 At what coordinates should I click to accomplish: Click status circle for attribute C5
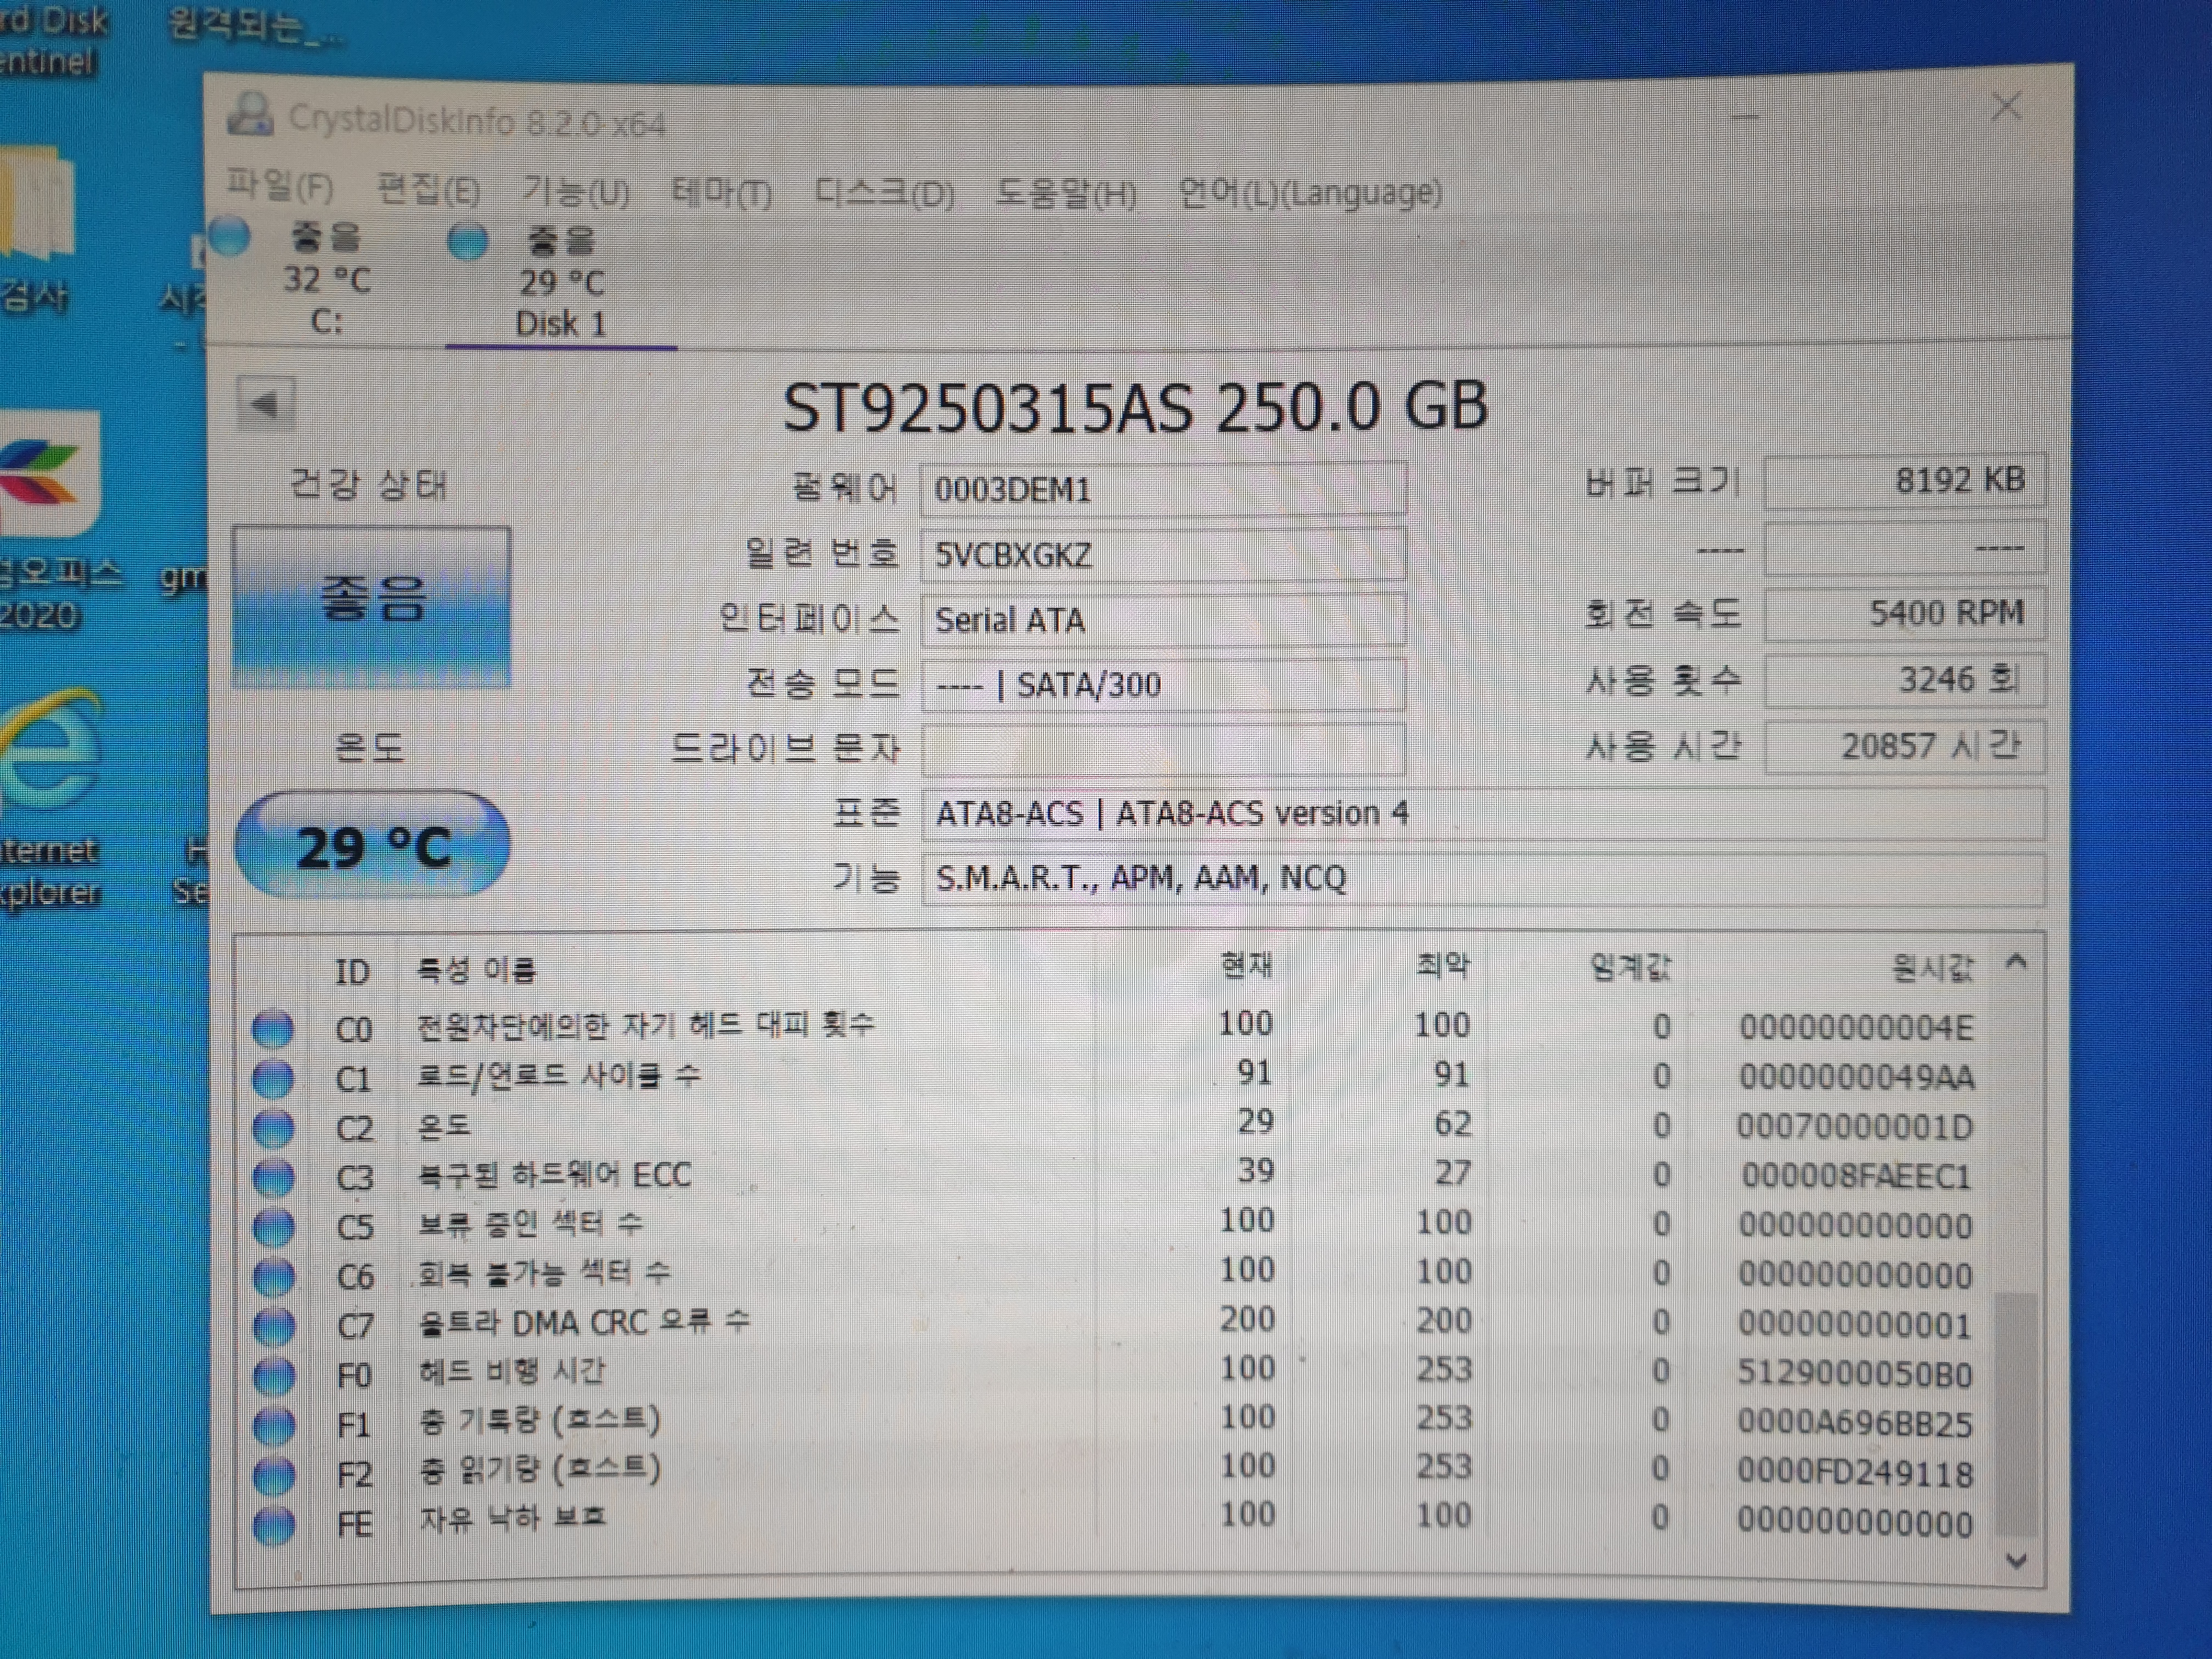273,1227
